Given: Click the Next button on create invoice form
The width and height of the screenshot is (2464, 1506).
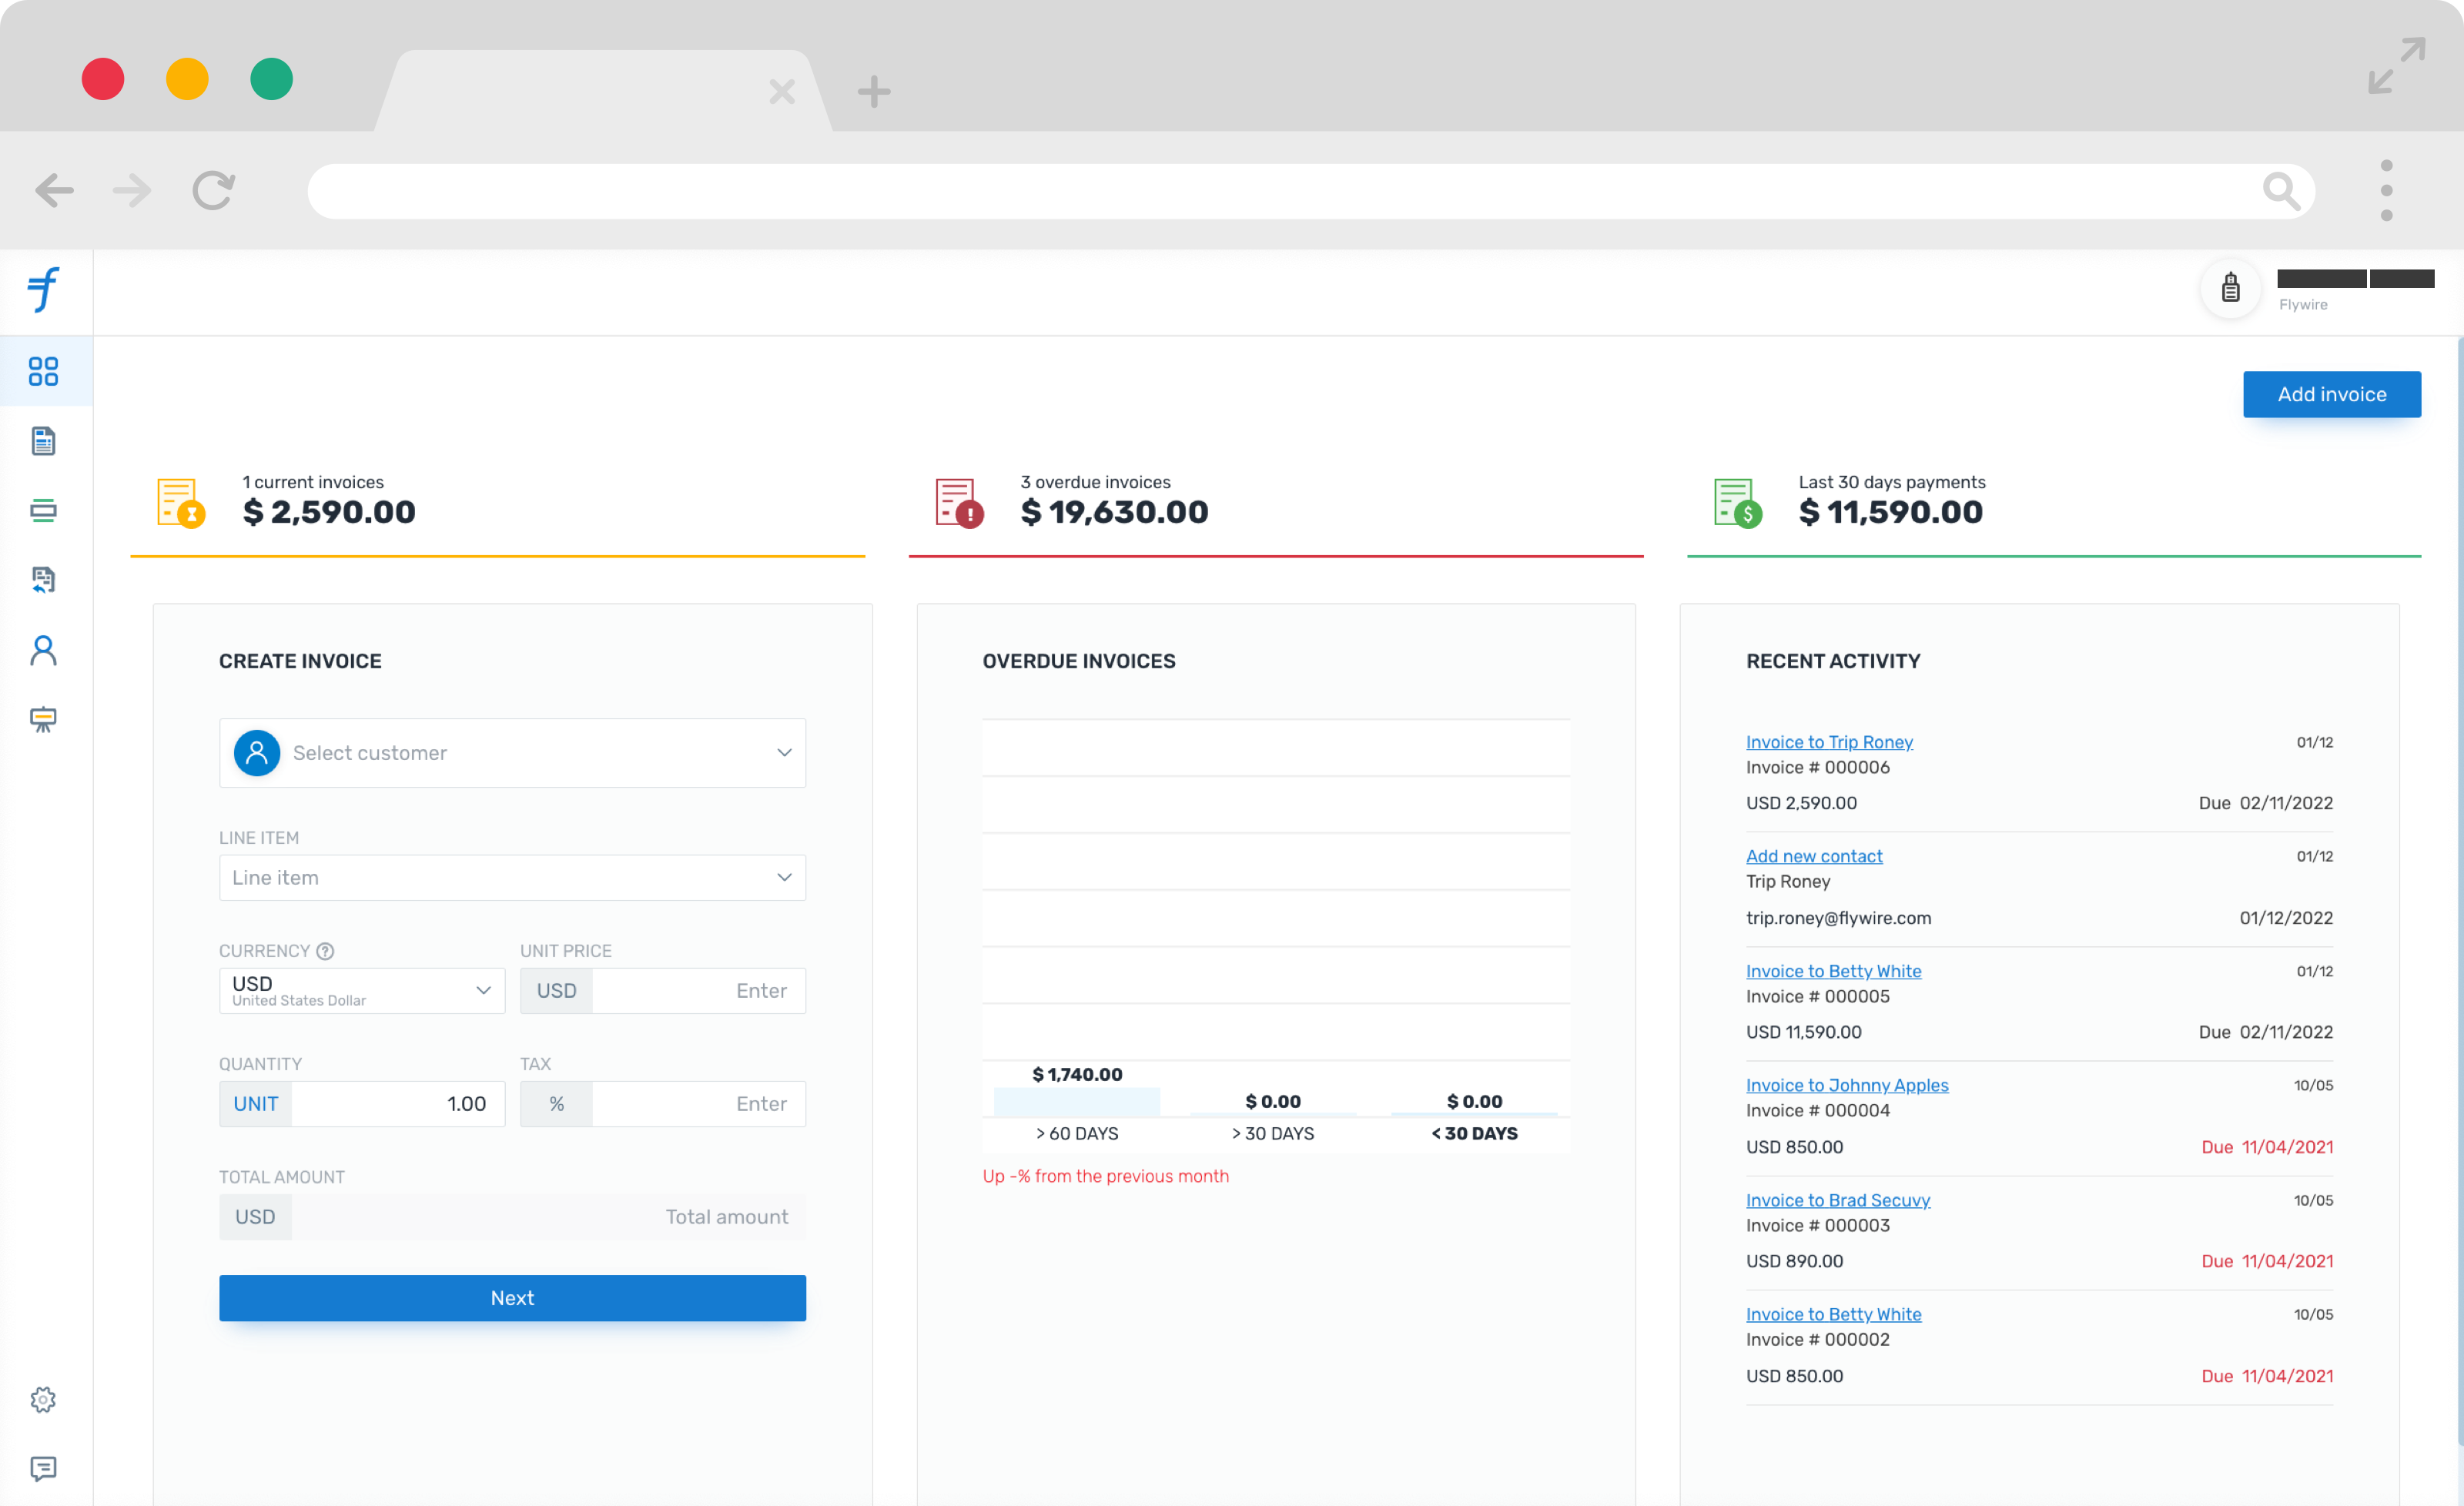Looking at the screenshot, I should click(512, 1298).
